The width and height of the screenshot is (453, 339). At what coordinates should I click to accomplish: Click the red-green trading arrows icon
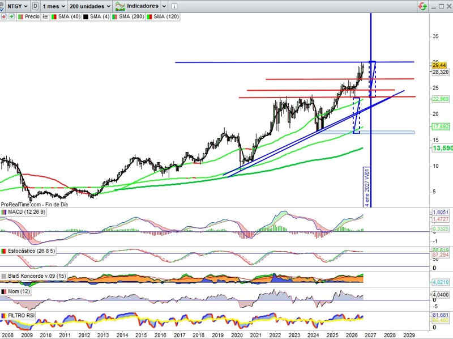(422, 6)
